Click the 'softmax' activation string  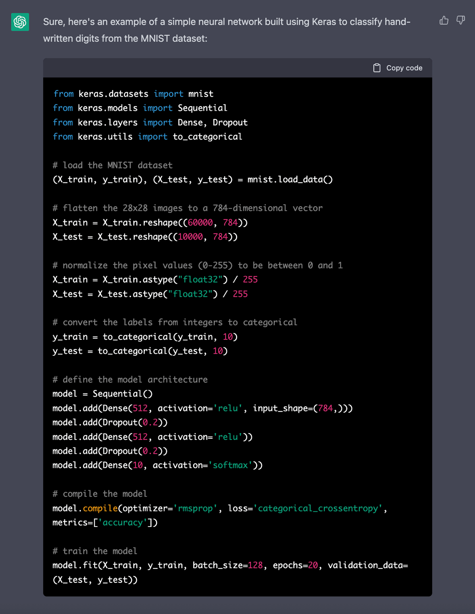tap(230, 465)
